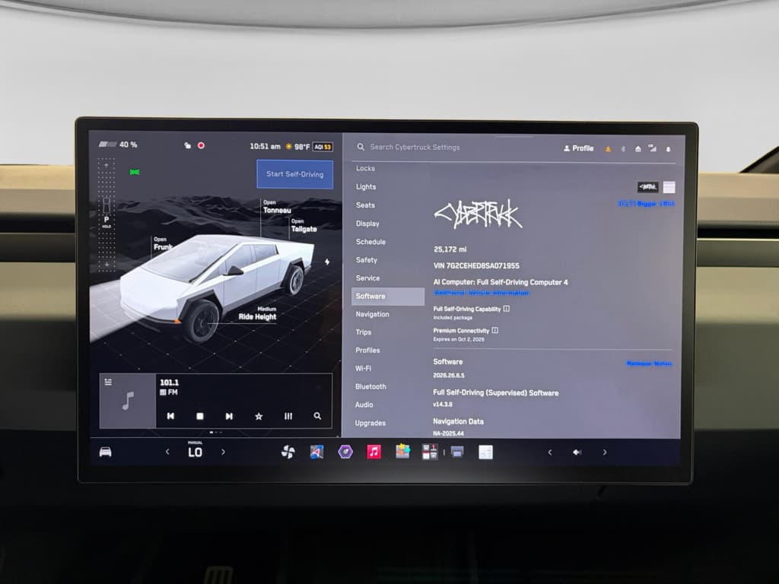779x584 pixels.
Task: Open Release Notes link
Action: pos(649,363)
